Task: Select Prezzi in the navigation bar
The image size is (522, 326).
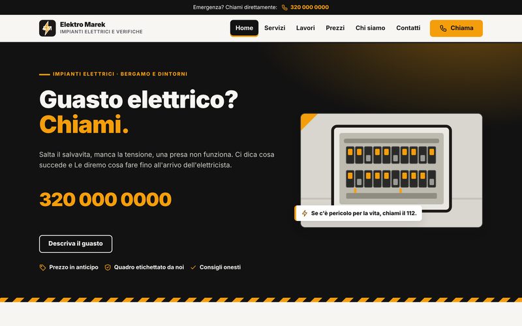Action: tap(335, 28)
